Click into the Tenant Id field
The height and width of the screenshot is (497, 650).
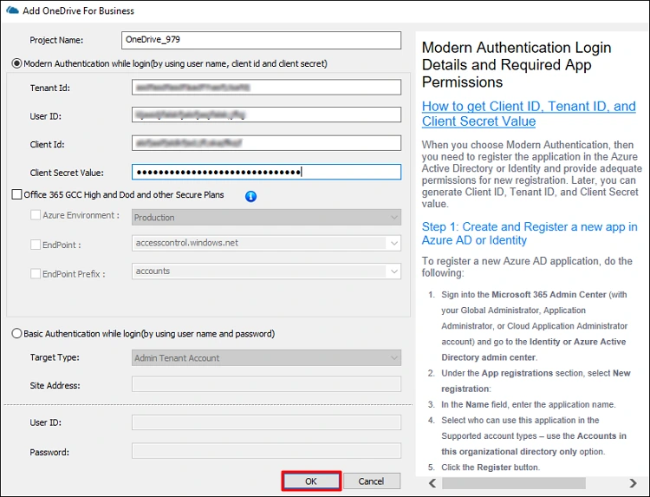266,87
